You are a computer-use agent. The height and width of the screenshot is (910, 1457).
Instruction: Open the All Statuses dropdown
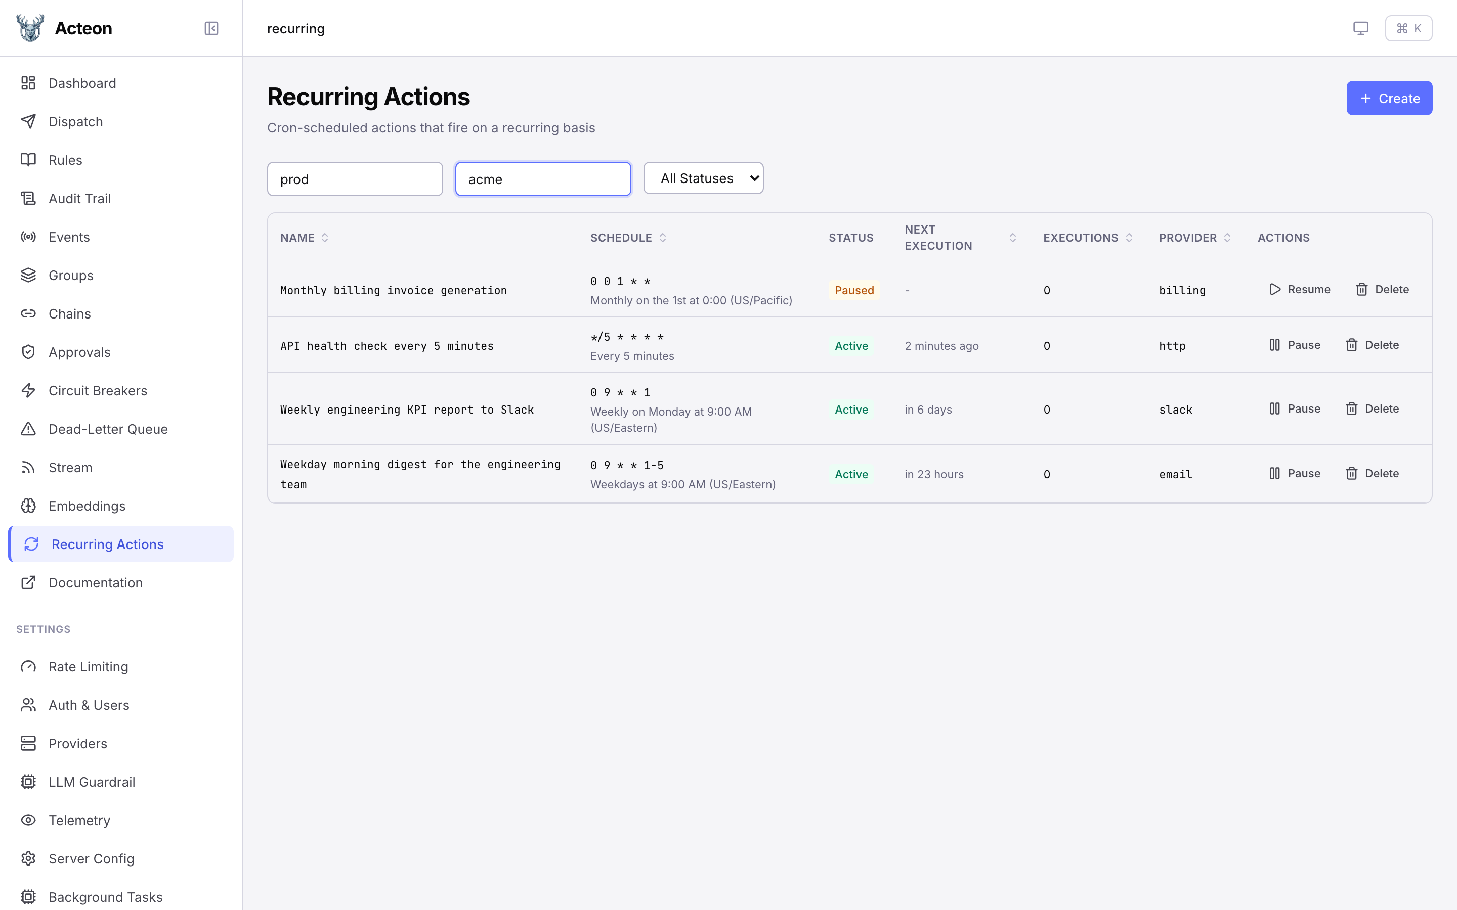click(703, 177)
